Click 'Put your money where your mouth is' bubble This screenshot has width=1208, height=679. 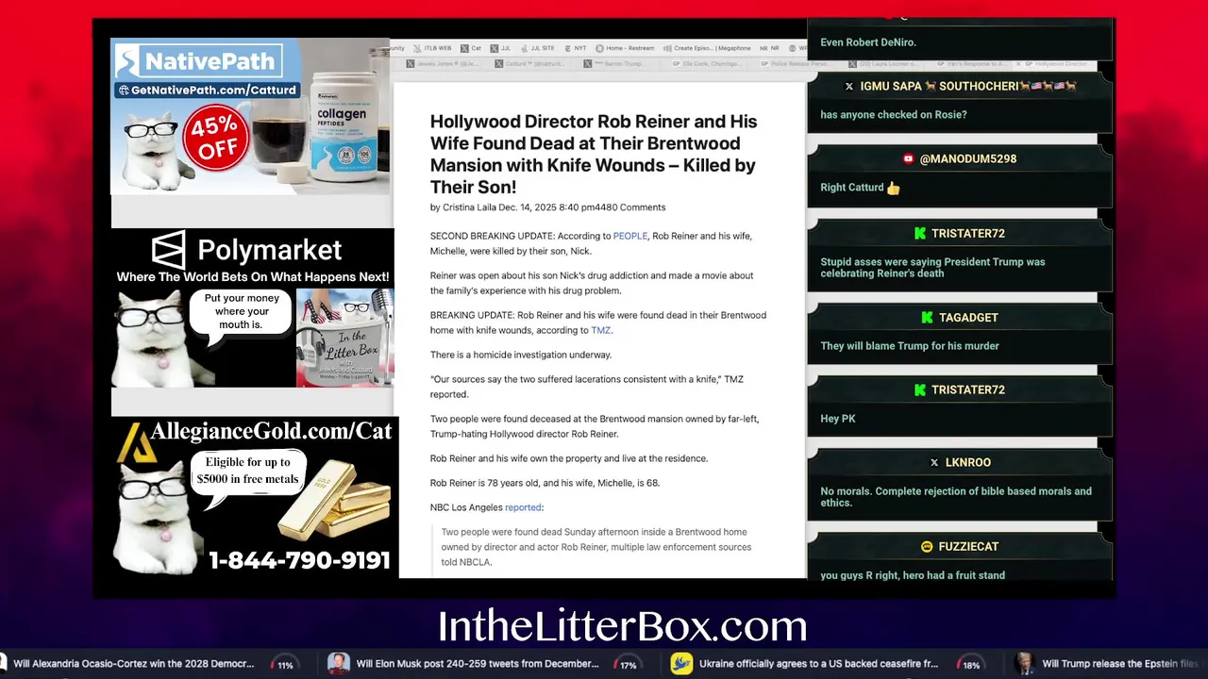242,312
